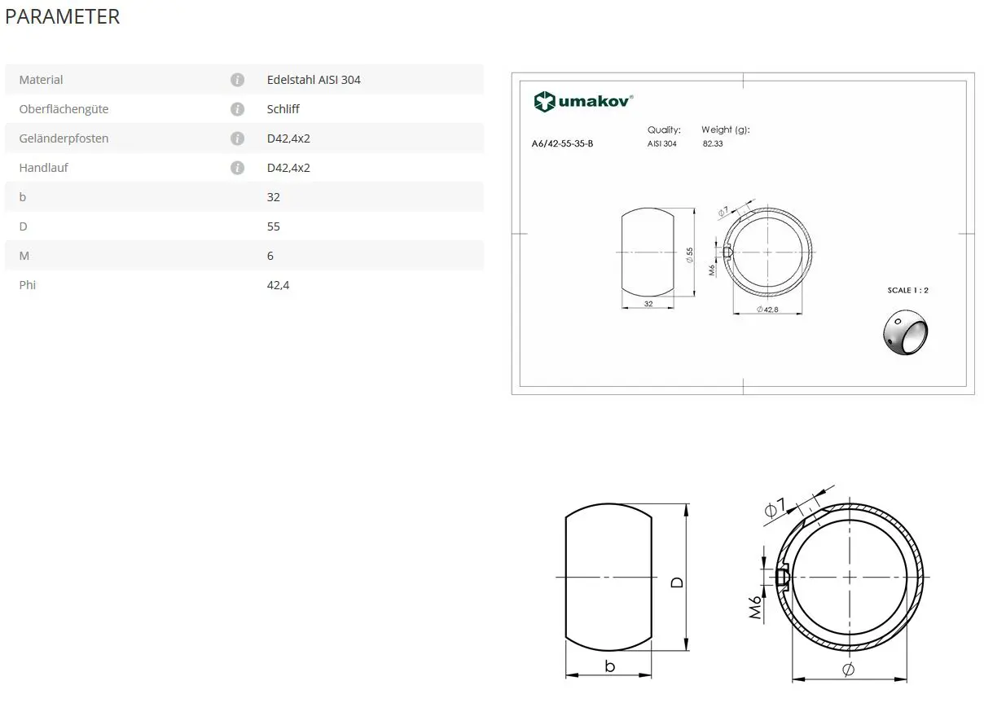Click the weight value 82.33 in drawing
The height and width of the screenshot is (703, 984).
(713, 144)
